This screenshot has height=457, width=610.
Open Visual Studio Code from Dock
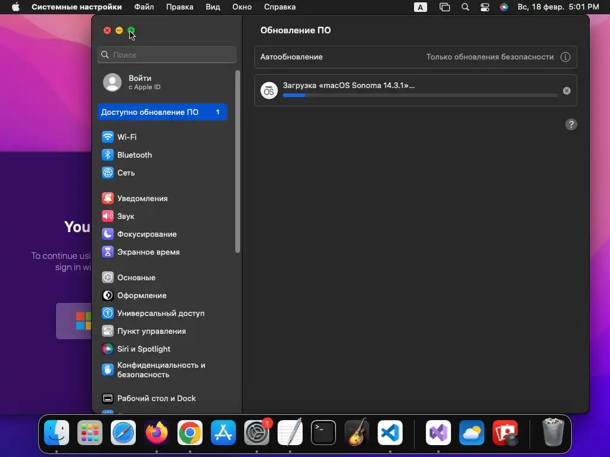point(390,432)
